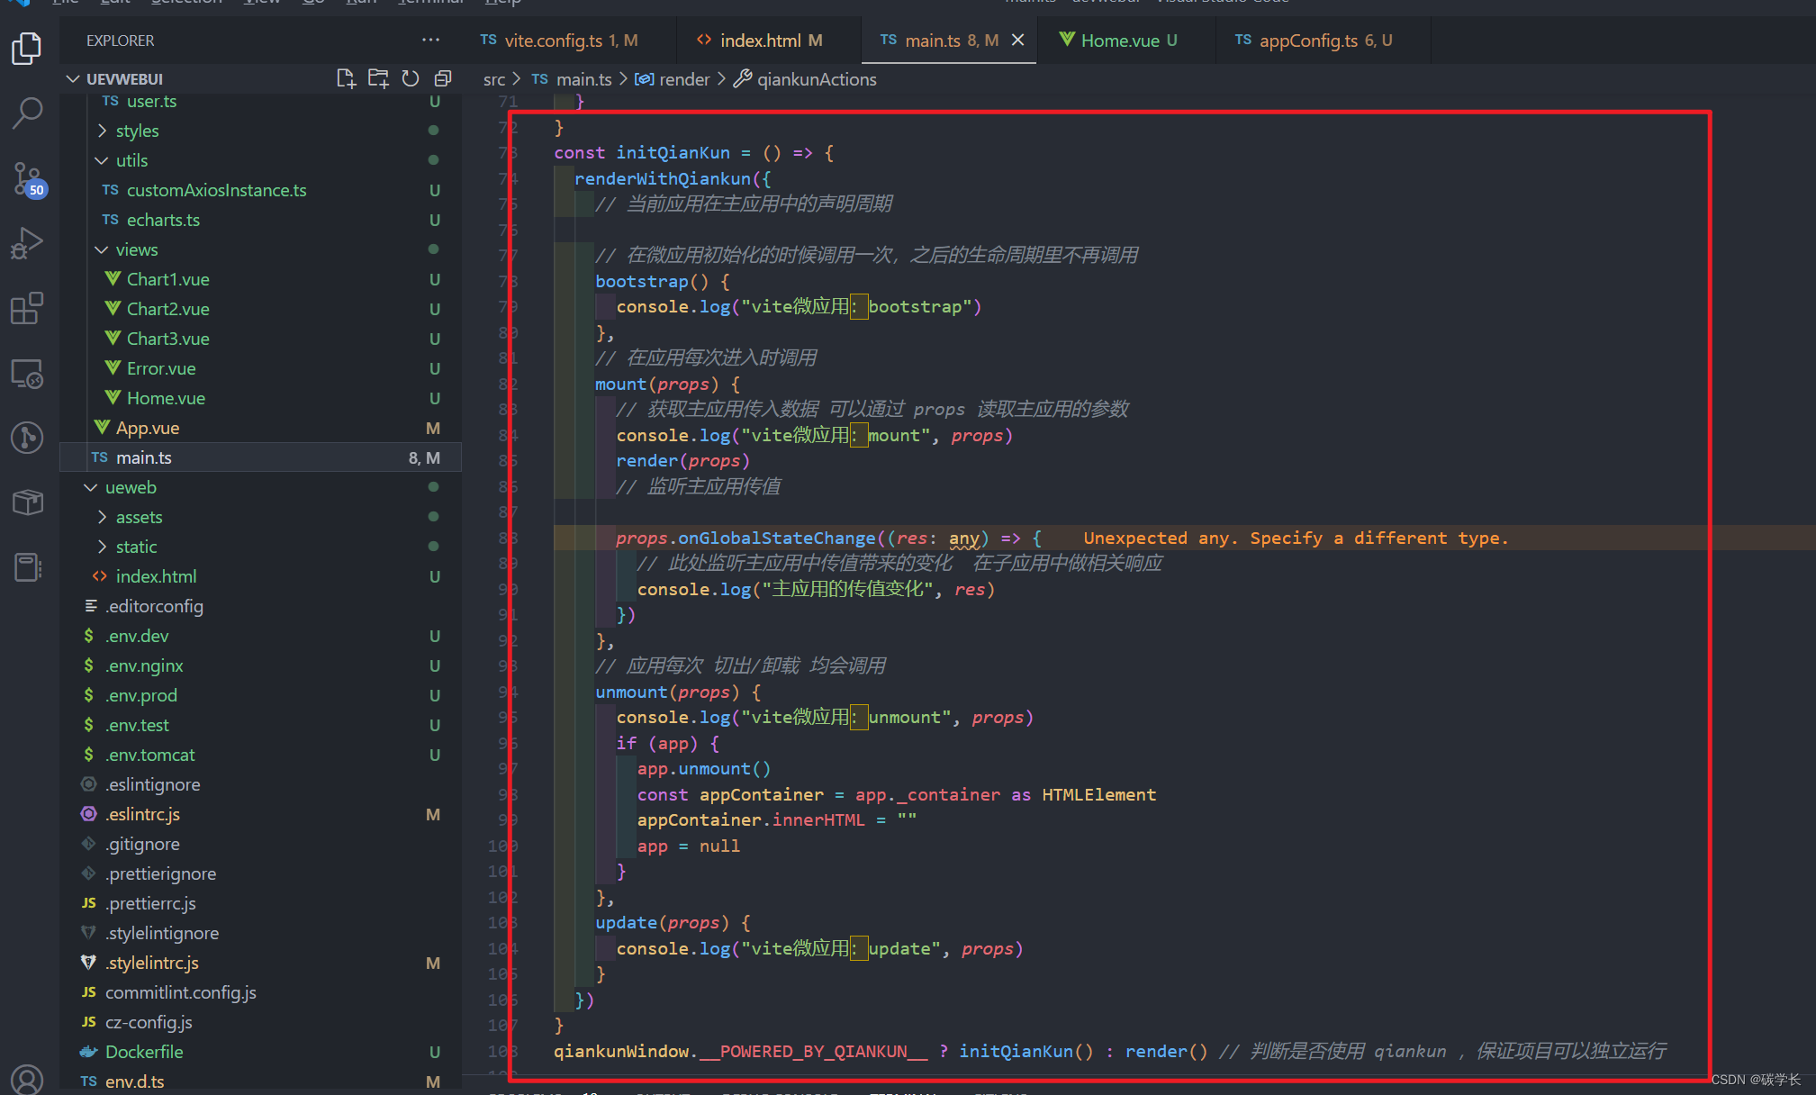Click the New Folder icon in explorer header
The image size is (1816, 1095).
tap(378, 78)
